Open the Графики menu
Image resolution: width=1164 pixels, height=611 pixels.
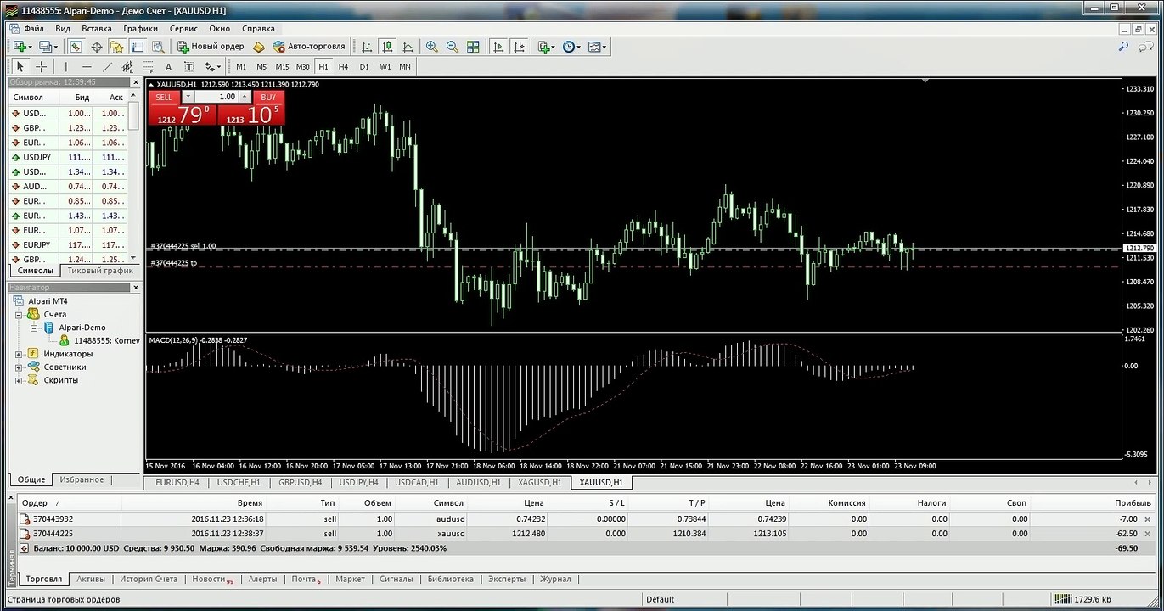(x=140, y=28)
